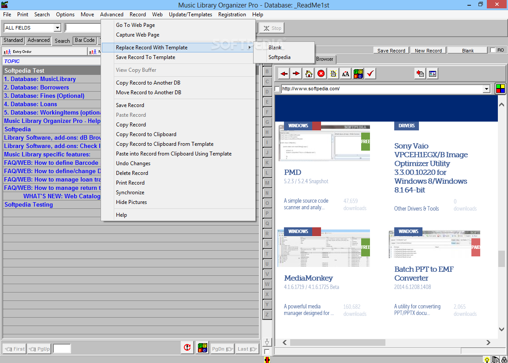Screen dimensions: 508x363
Task: Click the padlock icon in status bar
Action: tap(504, 360)
